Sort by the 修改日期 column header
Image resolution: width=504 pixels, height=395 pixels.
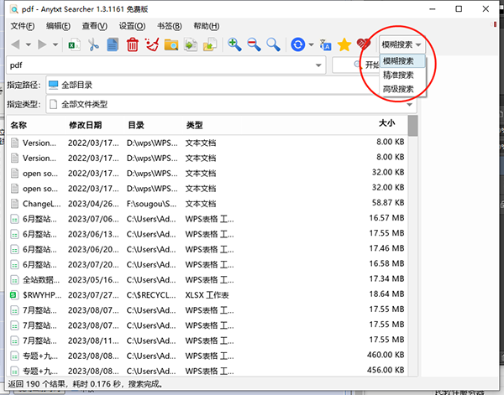pyautogui.click(x=86, y=125)
